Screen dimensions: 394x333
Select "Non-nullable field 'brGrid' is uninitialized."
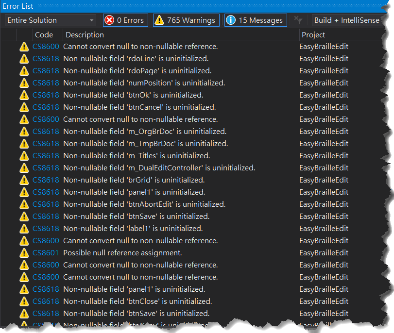[134, 180]
